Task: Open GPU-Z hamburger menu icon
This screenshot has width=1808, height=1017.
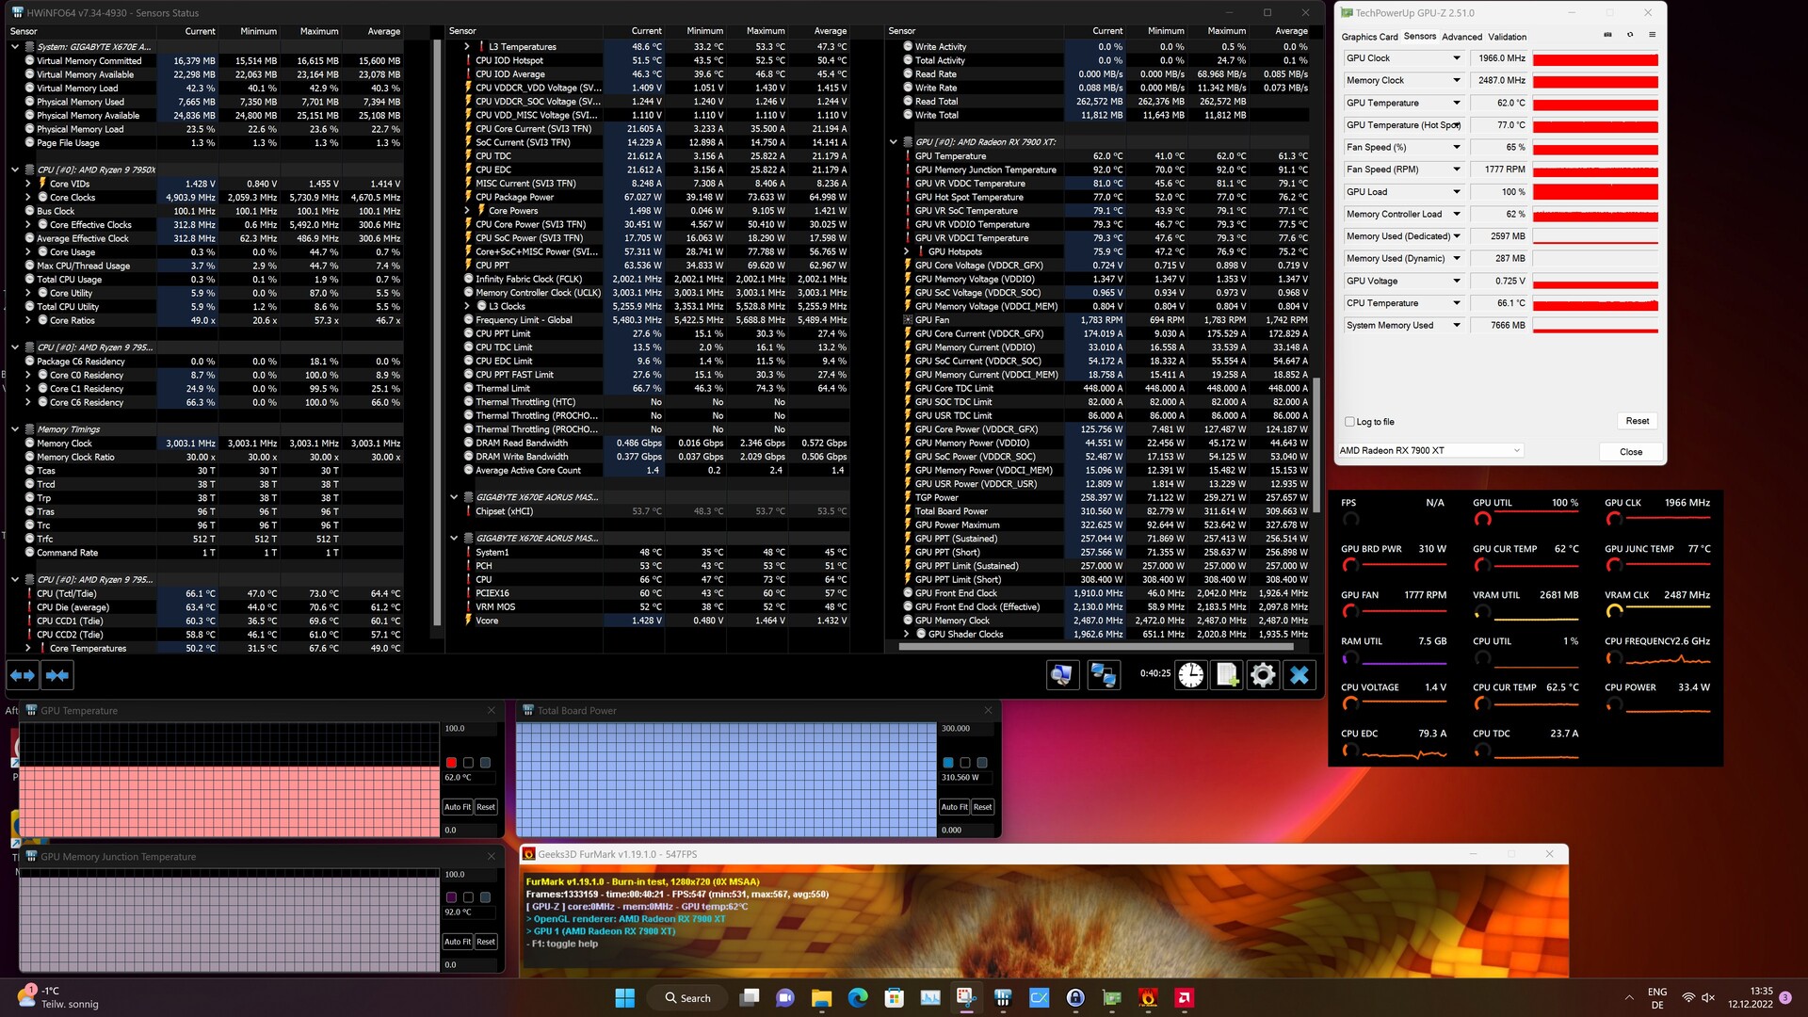Action: tap(1652, 35)
